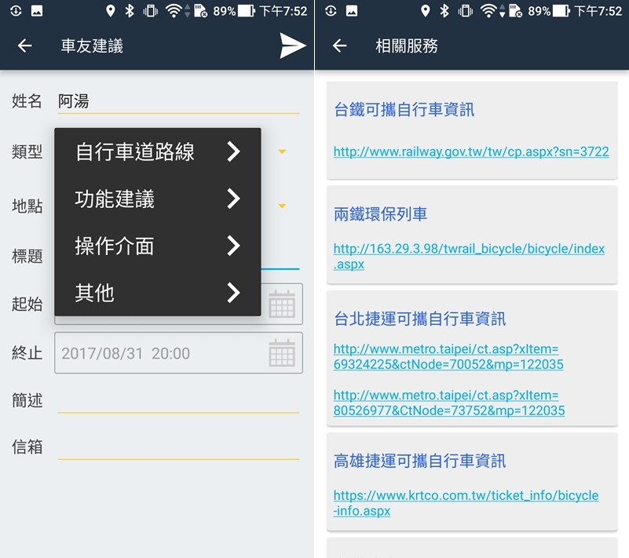Go back from the 車友建議 screen

(x=25, y=46)
